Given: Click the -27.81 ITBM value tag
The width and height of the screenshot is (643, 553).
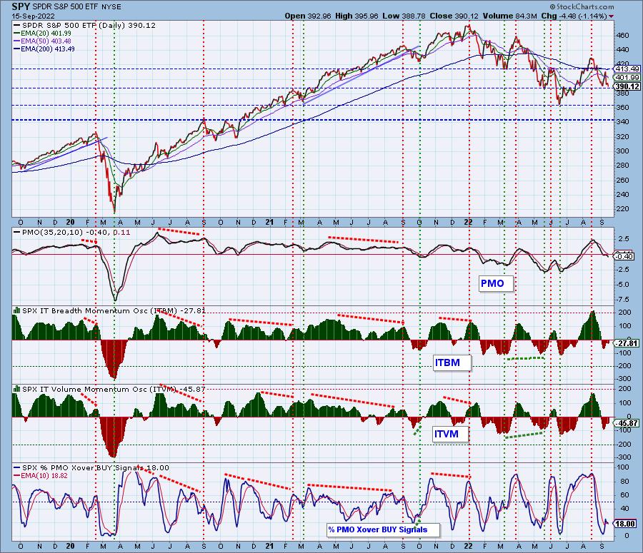Looking at the screenshot, I should [x=627, y=343].
